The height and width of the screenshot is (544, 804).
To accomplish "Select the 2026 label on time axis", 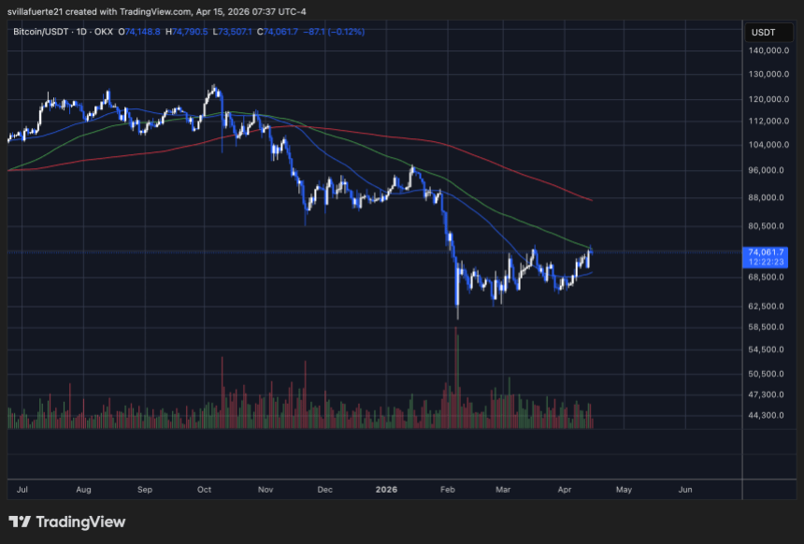I will pos(386,489).
